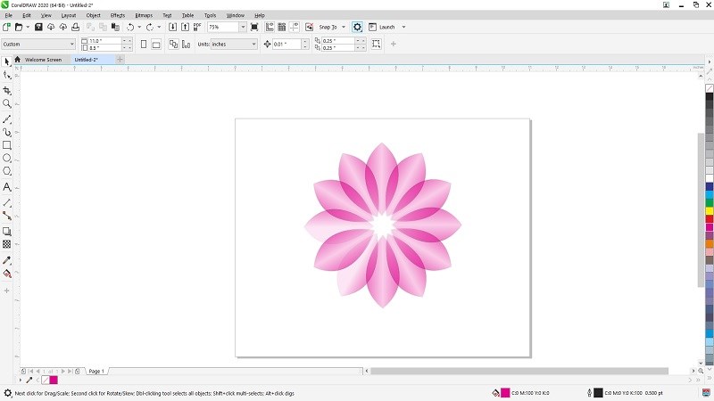Image resolution: width=714 pixels, height=401 pixels.
Task: Pick the Ellipse tool
Action: click(x=7, y=158)
